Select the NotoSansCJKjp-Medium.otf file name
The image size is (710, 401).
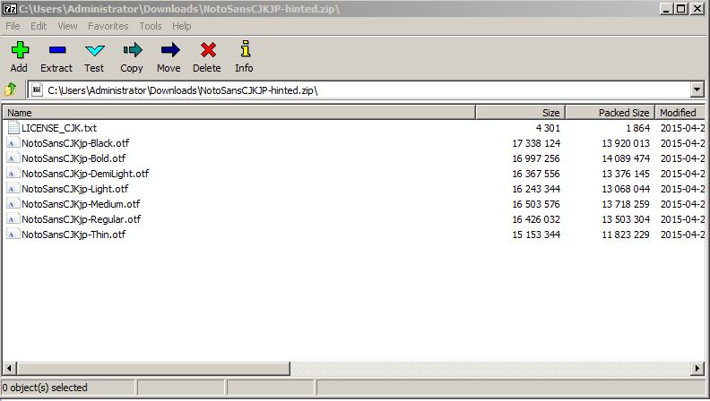point(81,204)
